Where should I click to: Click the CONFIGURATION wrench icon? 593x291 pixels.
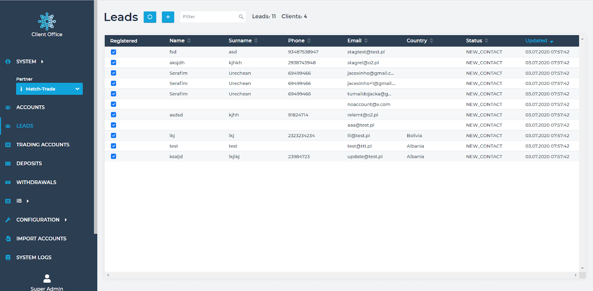point(8,220)
